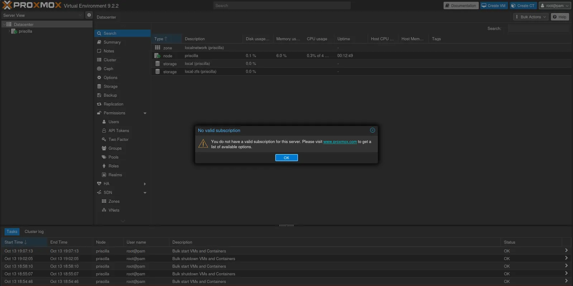The image size is (573, 286).
Task: Open the Server View dropdown
Action: pyautogui.click(x=43, y=15)
